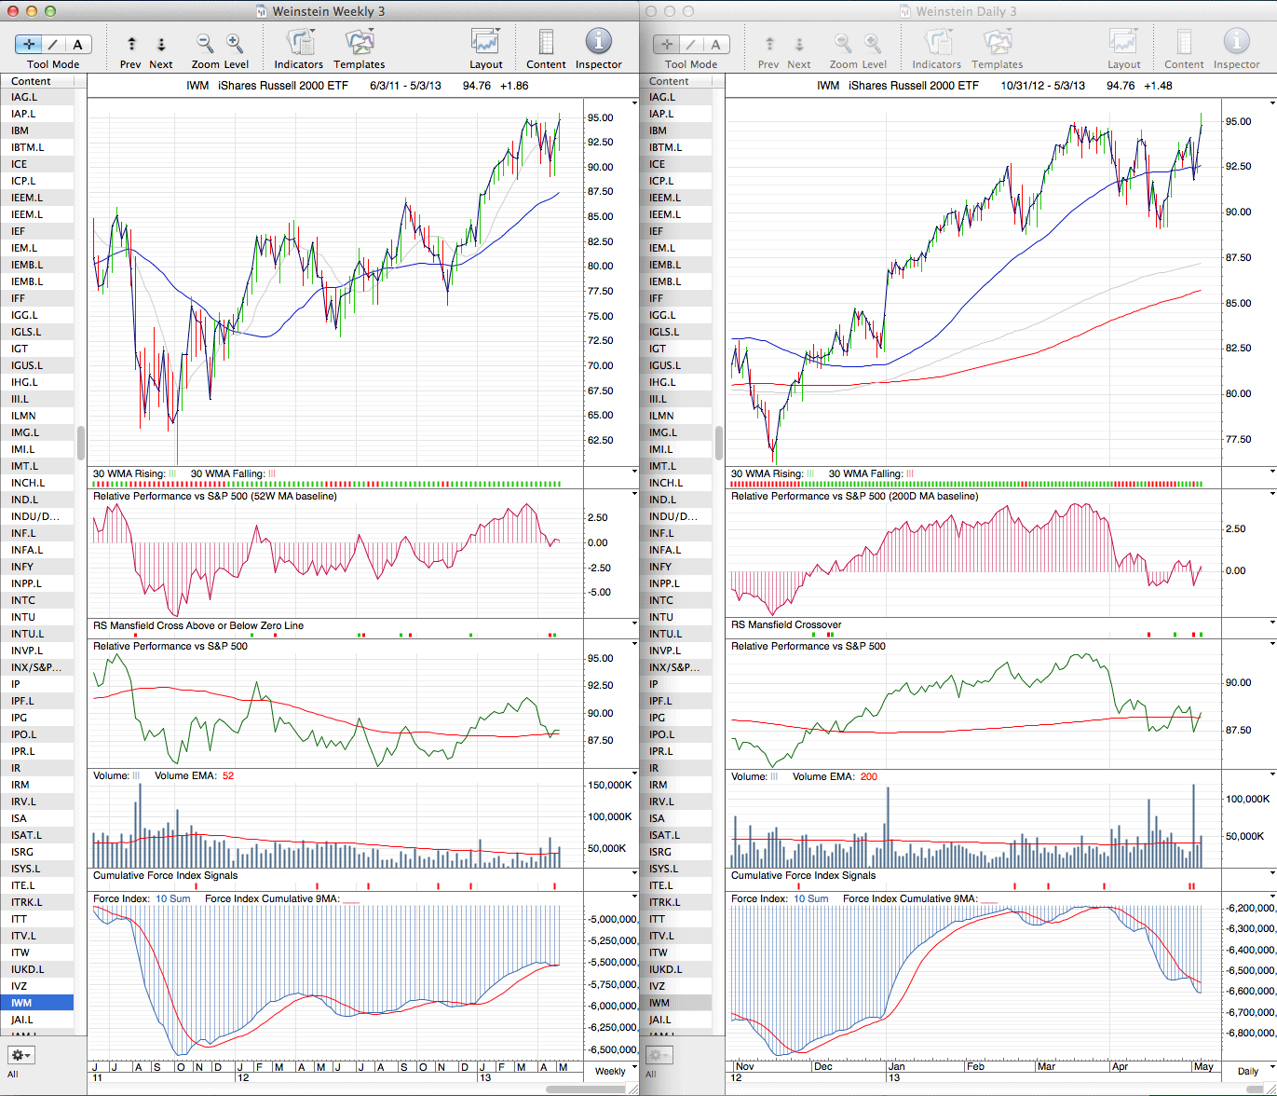Open the Layout menu in Weekly toolbar
The image size is (1277, 1096).
pos(485,43)
